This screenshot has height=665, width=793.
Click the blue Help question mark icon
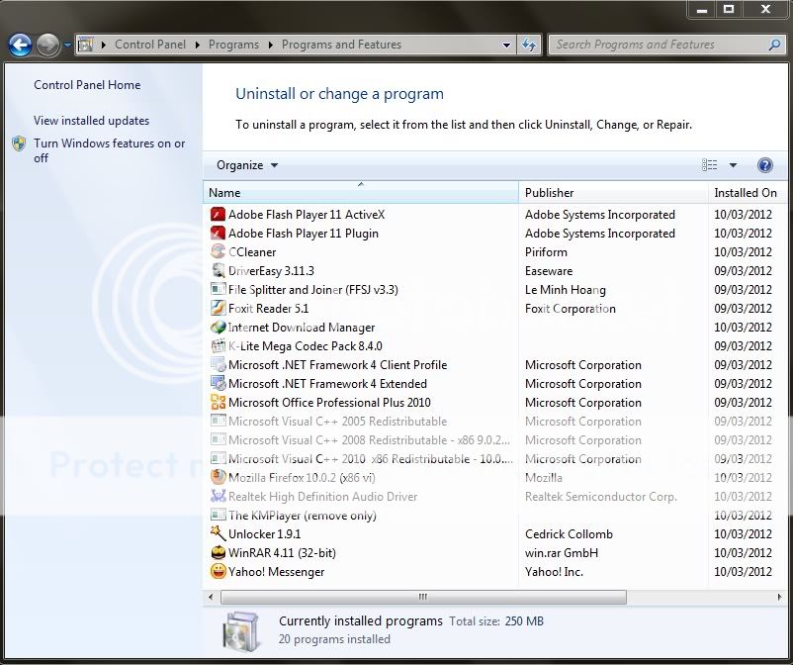(765, 165)
